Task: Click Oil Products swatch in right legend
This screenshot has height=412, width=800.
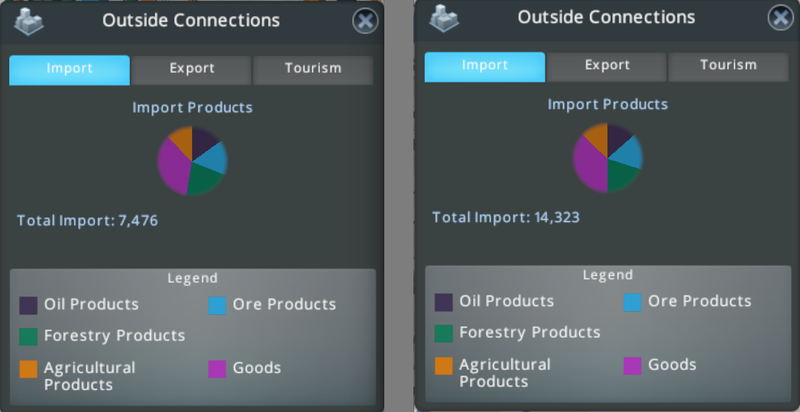Action: pos(443,302)
